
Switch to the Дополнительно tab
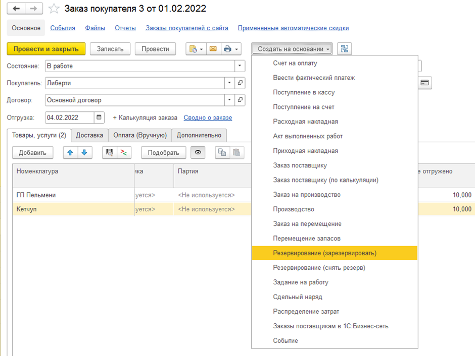coord(199,135)
